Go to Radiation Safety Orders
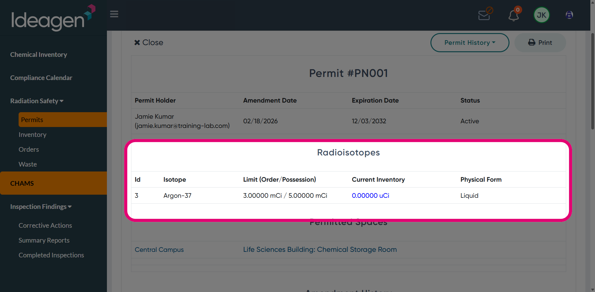 pyautogui.click(x=29, y=150)
